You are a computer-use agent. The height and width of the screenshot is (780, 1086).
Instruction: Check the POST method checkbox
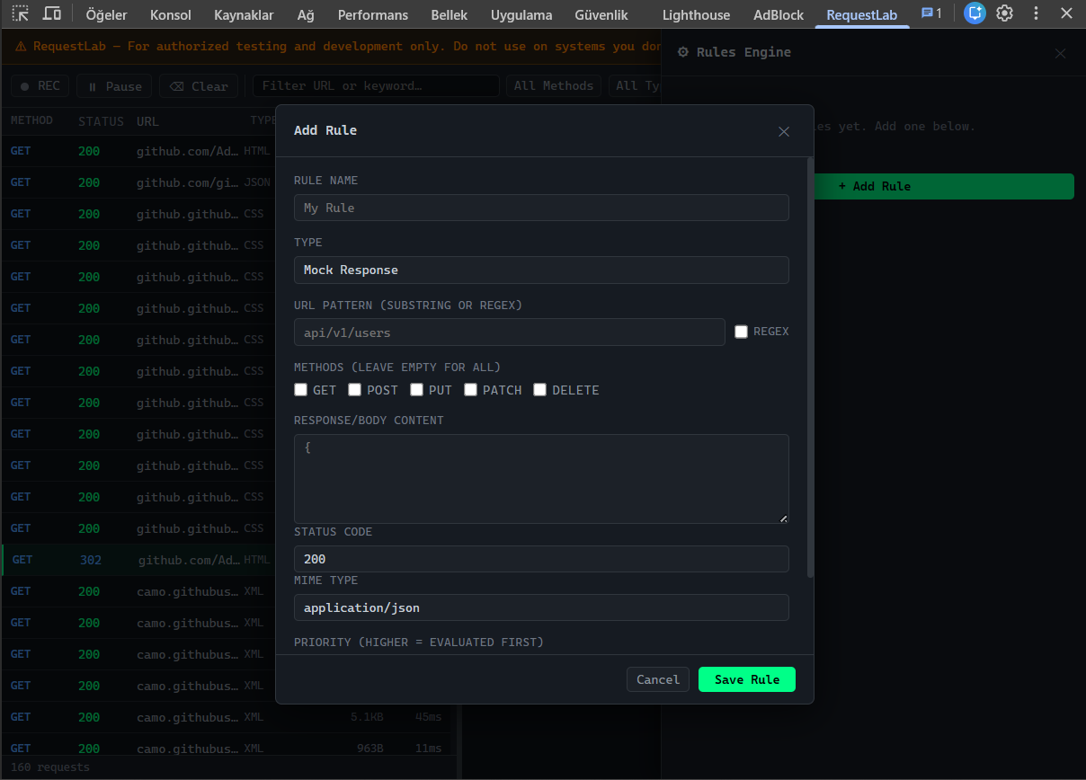pyautogui.click(x=355, y=390)
